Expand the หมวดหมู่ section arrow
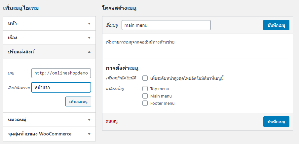This screenshot has height=144, width=299. tap(89, 120)
